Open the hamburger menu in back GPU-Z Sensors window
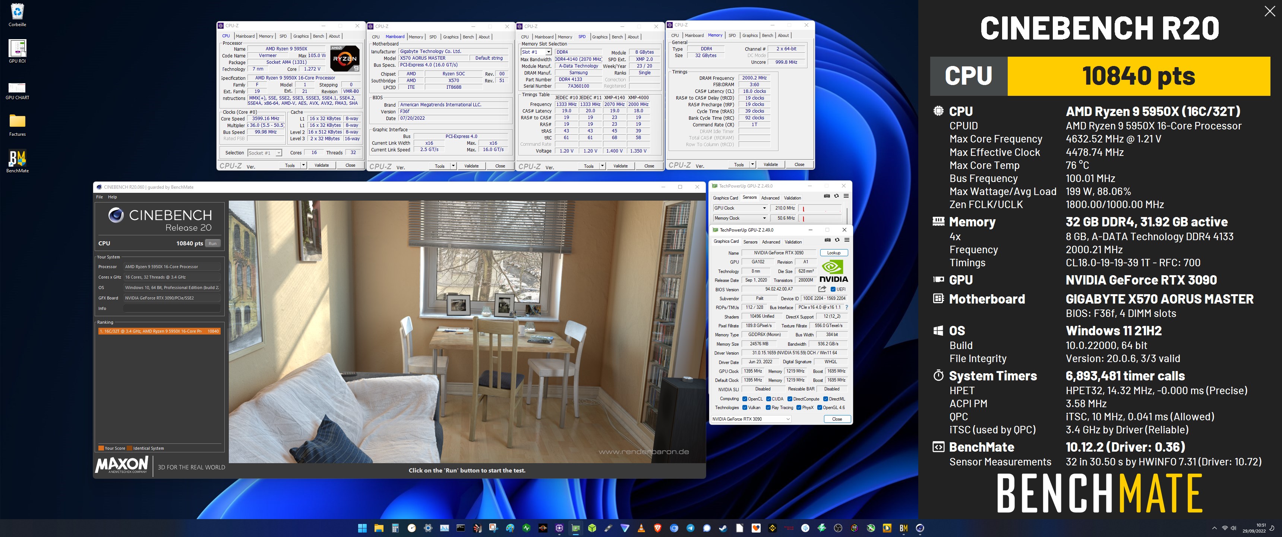The width and height of the screenshot is (1282, 537). pyautogui.click(x=846, y=196)
